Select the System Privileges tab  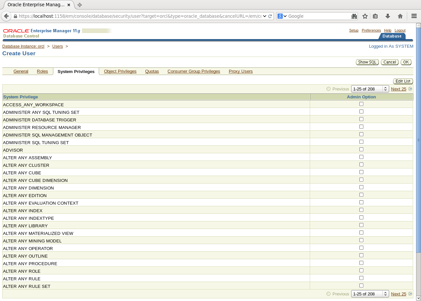point(76,71)
